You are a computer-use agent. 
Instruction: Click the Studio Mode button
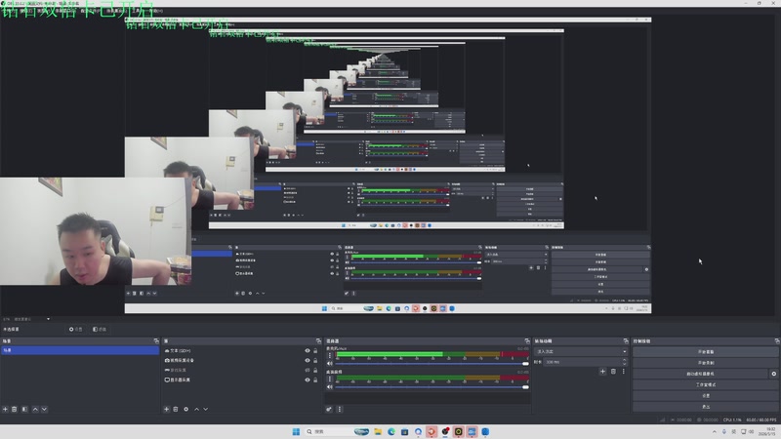[705, 384]
